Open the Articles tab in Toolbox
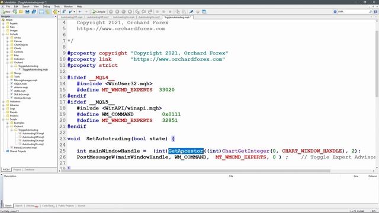Screen dimensions: 379x213 tap(32, 206)
